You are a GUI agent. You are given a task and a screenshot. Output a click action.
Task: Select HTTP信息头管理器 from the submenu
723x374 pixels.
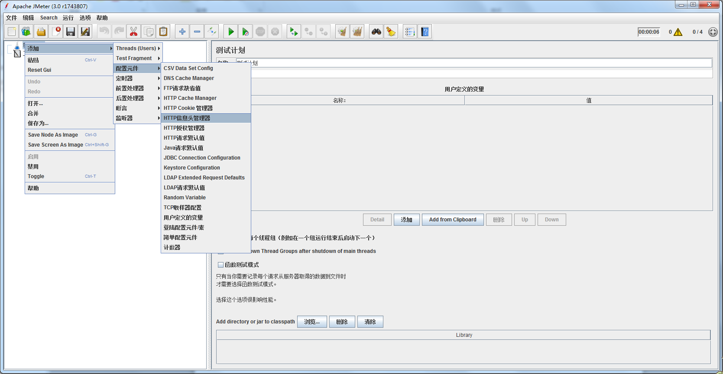(206, 118)
